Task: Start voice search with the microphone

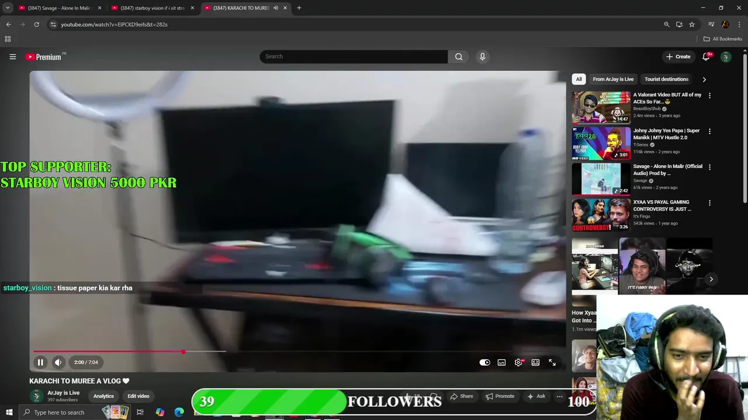Action: tap(482, 57)
